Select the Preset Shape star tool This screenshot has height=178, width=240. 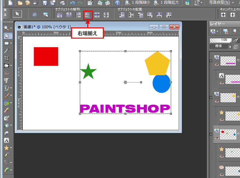(x=7, y=148)
